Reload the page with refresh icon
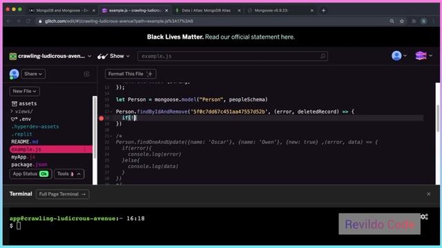The width and height of the screenshot is (442, 248). tap(28, 21)
